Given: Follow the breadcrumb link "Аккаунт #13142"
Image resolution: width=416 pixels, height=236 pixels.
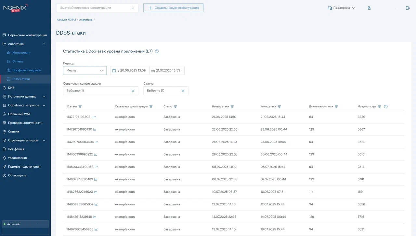Looking at the screenshot, I should (x=66, y=20).
